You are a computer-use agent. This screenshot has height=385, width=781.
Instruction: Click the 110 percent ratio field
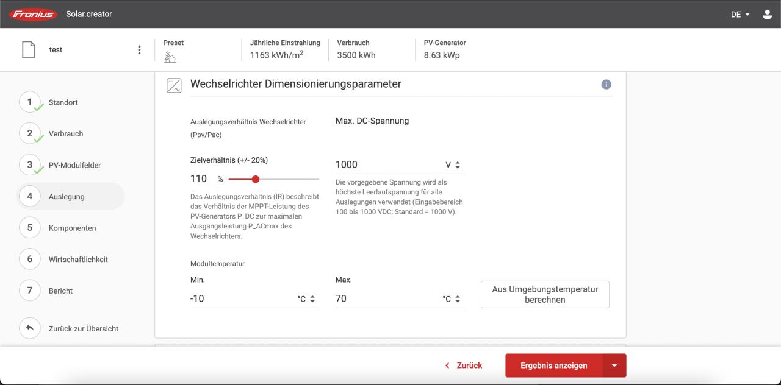[x=203, y=179]
